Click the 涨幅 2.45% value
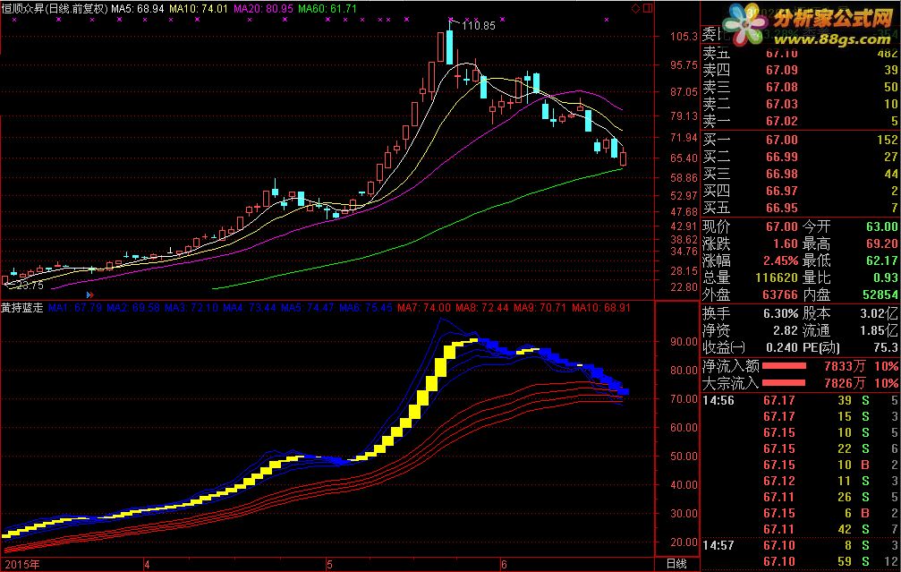The height and width of the screenshot is (572, 901). coord(781,260)
